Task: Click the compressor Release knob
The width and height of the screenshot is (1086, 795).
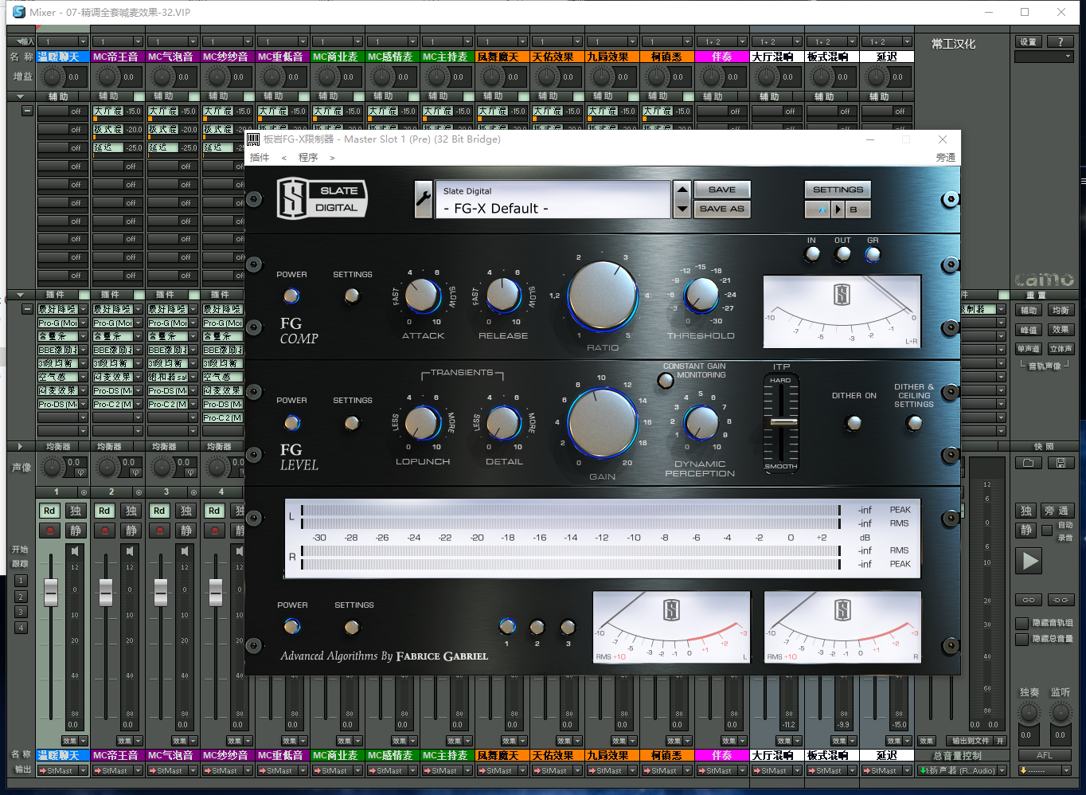Action: (503, 296)
